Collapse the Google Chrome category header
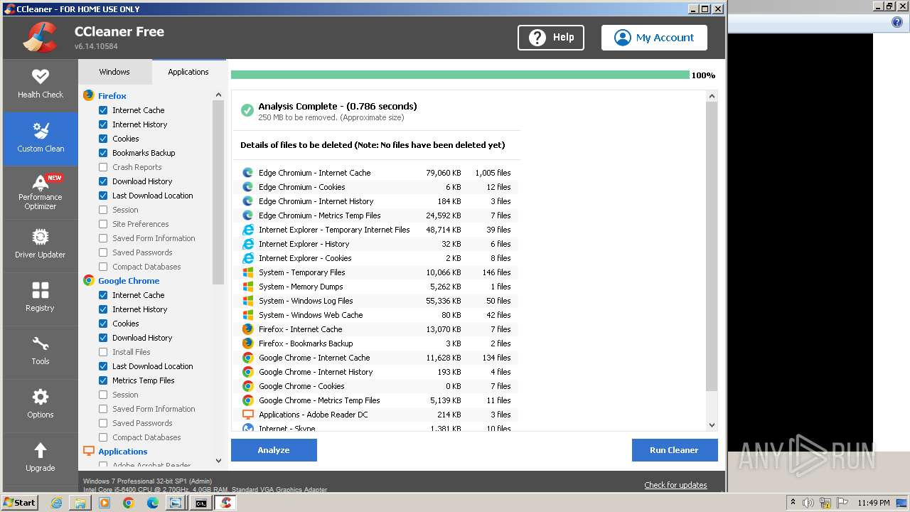Screen dimensions: 910x512 click(x=128, y=280)
